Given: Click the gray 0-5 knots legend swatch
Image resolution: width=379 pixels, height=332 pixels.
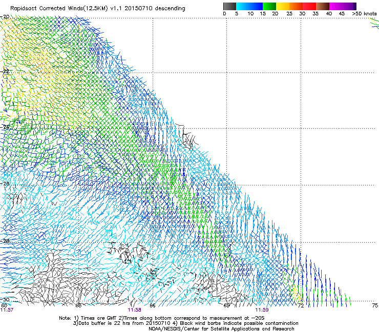Looking at the screenshot, I should (229, 6).
